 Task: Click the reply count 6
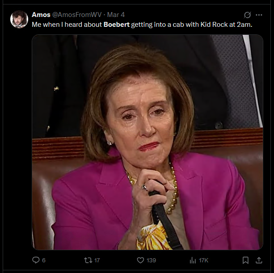(44, 260)
